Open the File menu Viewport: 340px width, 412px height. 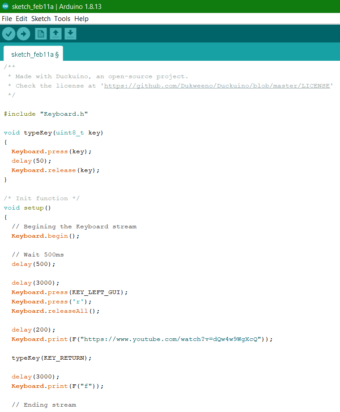click(7, 19)
